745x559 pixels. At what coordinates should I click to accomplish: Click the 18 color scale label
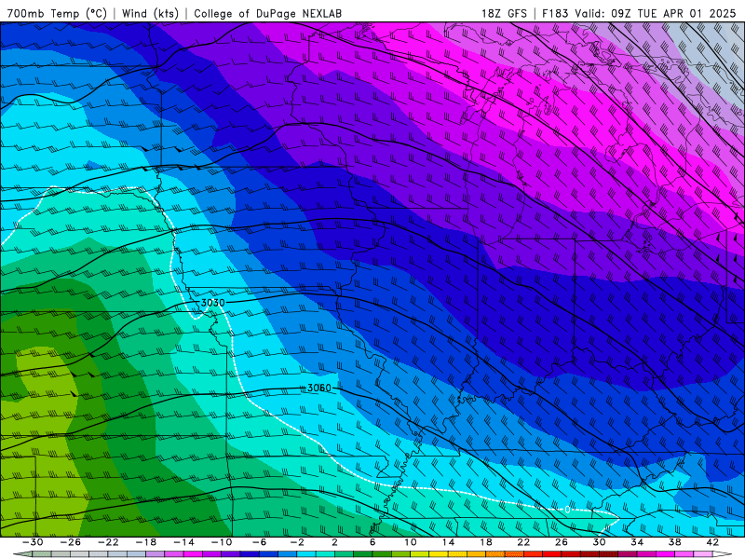pos(485,542)
